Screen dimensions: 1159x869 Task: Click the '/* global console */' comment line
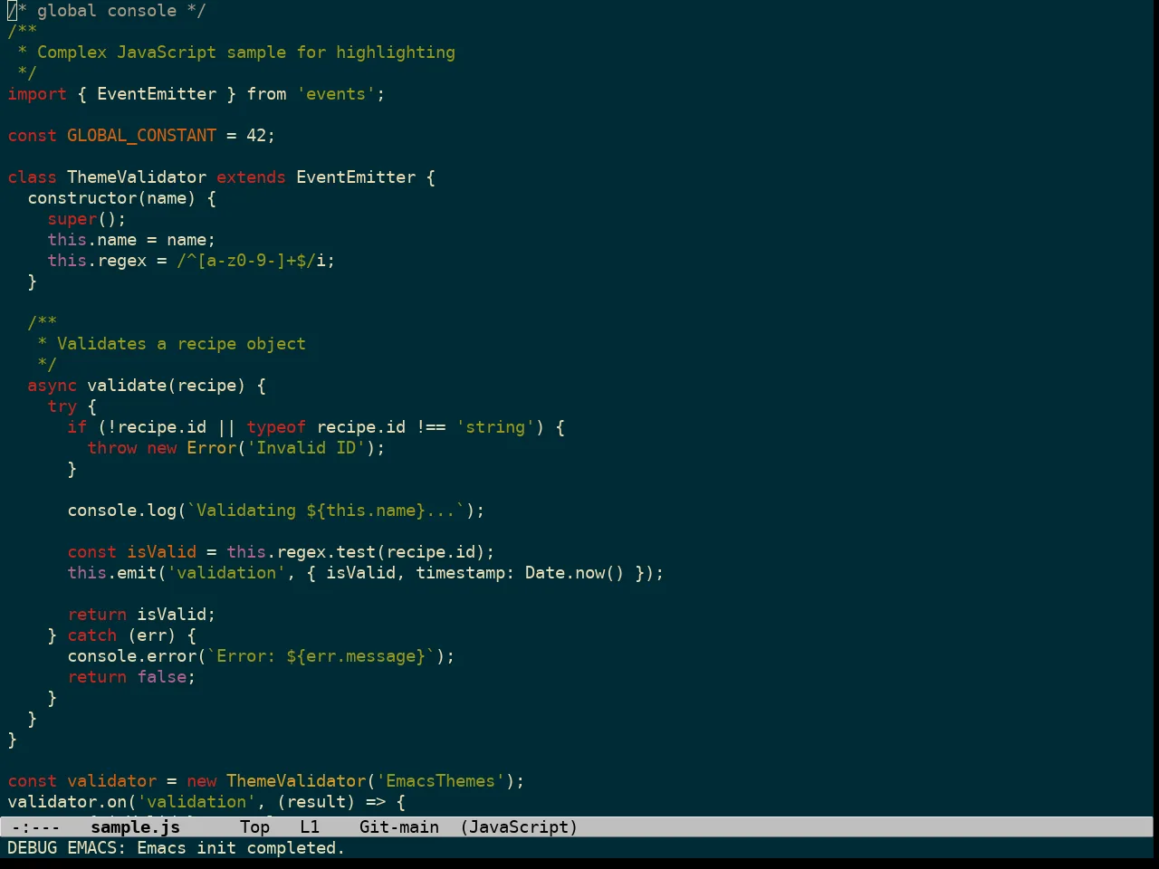pyautogui.click(x=107, y=11)
